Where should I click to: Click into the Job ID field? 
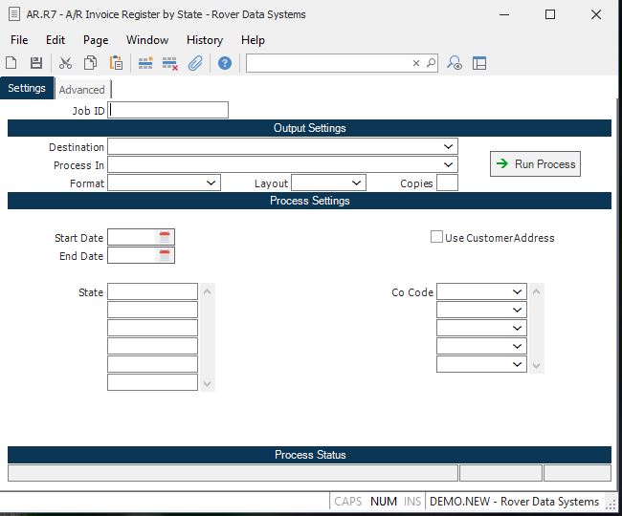pyautogui.click(x=169, y=110)
